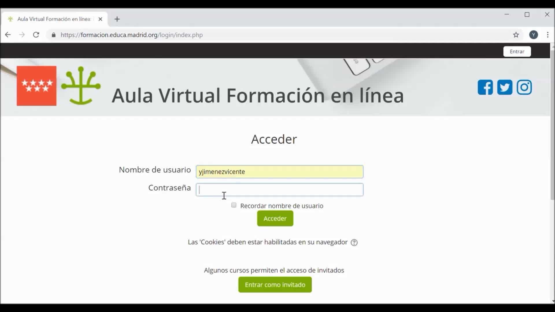Open Chrome profile avatar Y

click(534, 35)
